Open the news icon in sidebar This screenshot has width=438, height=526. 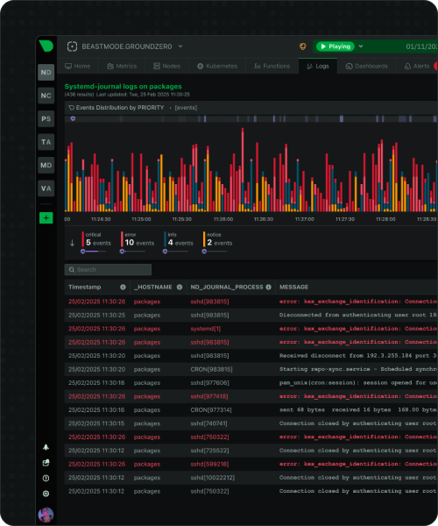[x=46, y=463]
